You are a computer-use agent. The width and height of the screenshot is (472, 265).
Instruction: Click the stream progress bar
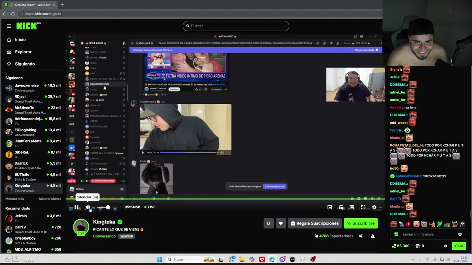pyautogui.click(x=225, y=199)
